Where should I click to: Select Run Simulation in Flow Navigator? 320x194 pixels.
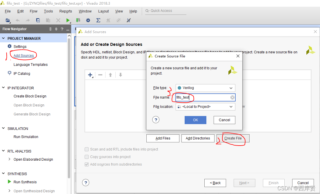pyautogui.click(x=26, y=137)
